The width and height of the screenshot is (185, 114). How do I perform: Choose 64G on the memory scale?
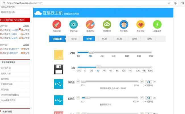[144, 71]
